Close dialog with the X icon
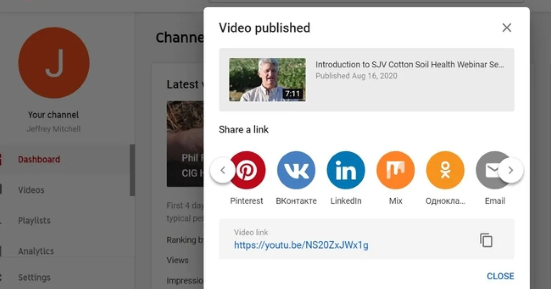This screenshot has height=289, width=551. pos(506,28)
